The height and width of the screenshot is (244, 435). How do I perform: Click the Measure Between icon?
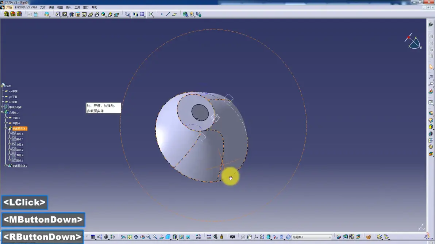pos(209,237)
